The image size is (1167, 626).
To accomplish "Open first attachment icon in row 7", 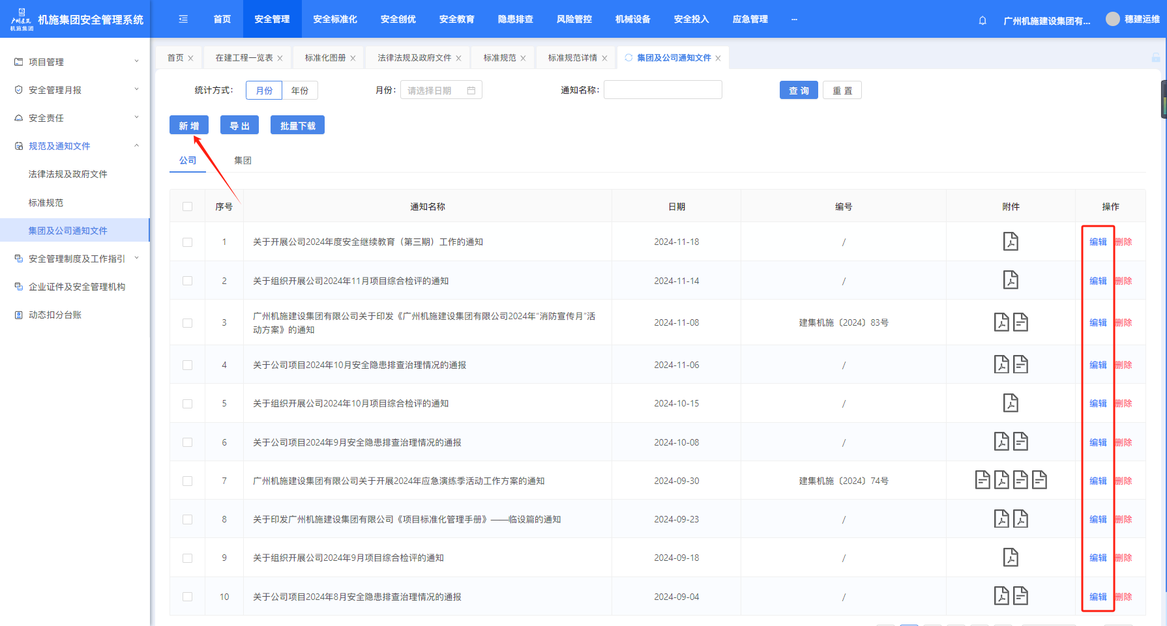I will coord(982,481).
